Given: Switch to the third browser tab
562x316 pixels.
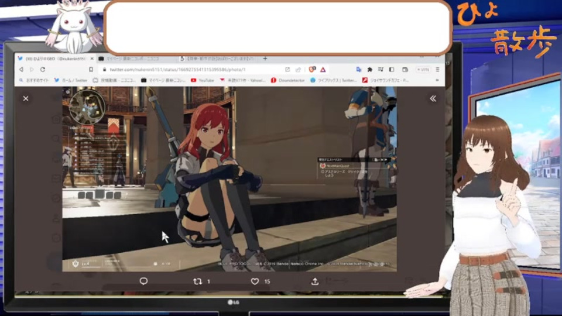Looking at the screenshot, I should click(x=218, y=59).
